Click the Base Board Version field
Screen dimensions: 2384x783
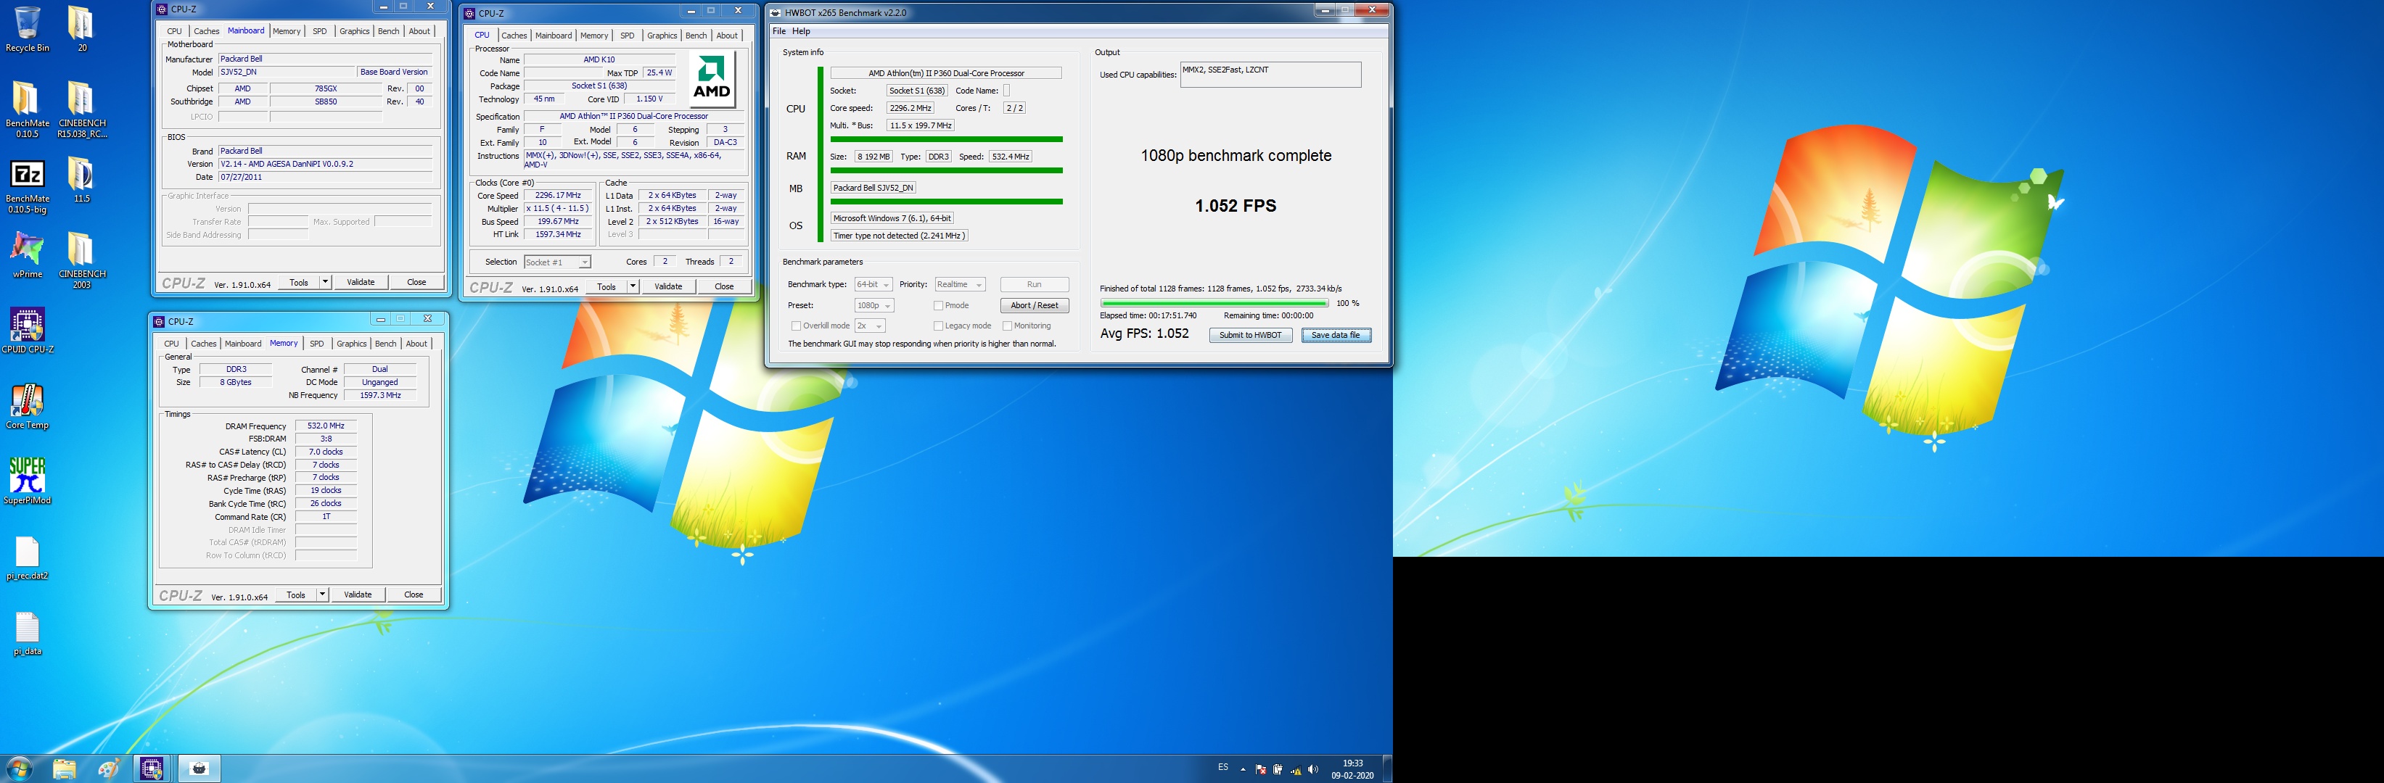click(x=394, y=72)
